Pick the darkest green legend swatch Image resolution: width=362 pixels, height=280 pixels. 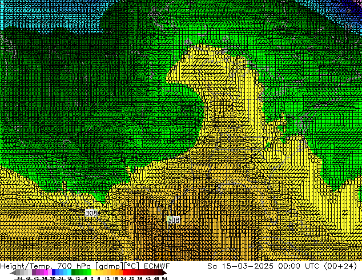[74, 273]
